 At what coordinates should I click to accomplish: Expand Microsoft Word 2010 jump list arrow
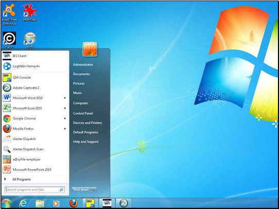pyautogui.click(x=65, y=98)
